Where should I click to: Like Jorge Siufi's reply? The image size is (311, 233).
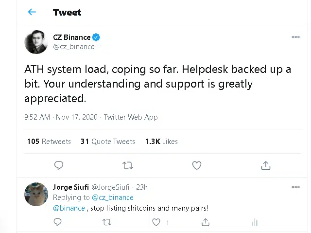pyautogui.click(x=156, y=222)
